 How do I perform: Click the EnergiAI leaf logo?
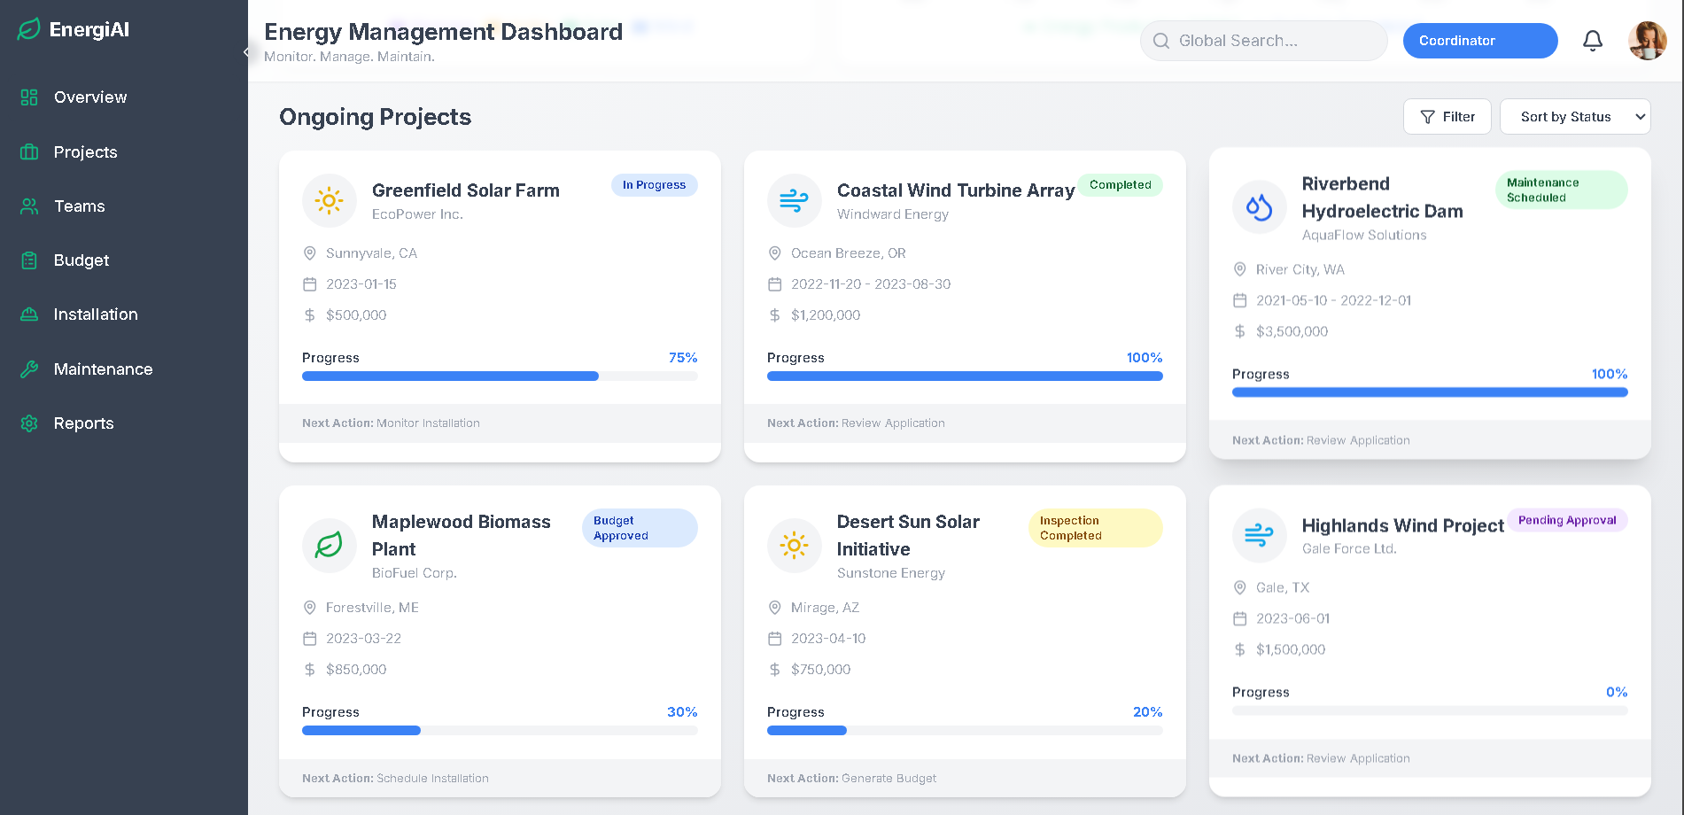(x=29, y=29)
